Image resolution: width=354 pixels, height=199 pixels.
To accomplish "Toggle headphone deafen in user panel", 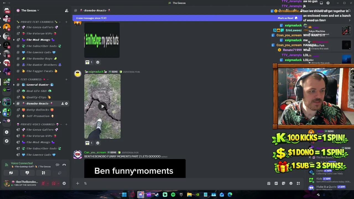I will point(54,183).
